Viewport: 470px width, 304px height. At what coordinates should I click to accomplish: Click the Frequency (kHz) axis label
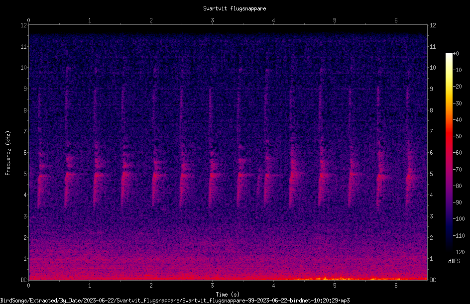coord(8,153)
